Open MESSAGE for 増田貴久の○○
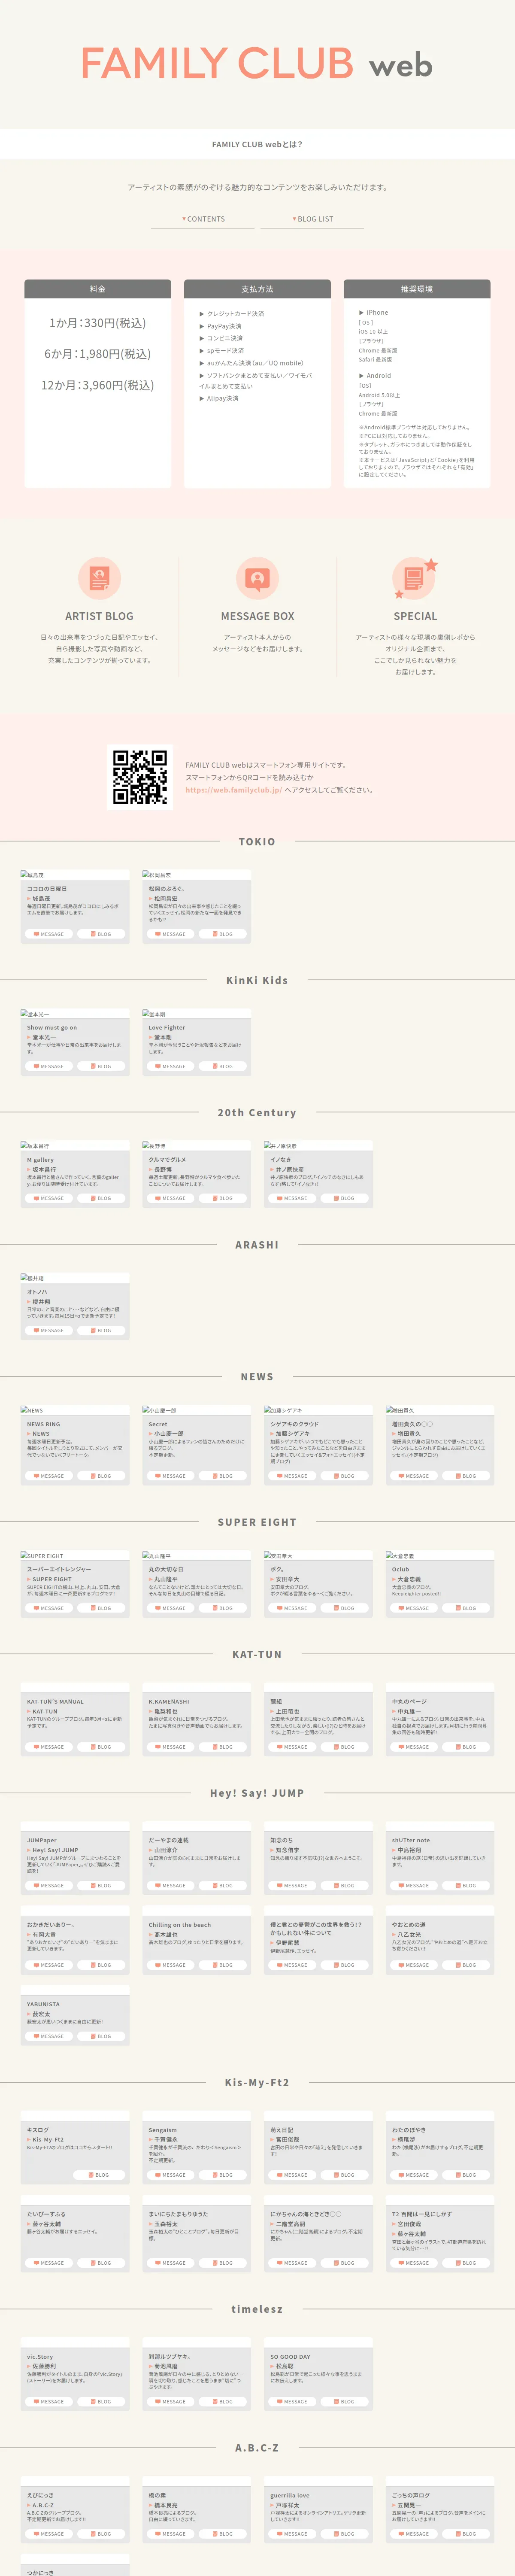Screen dimensions: 515x2576 414,1476
